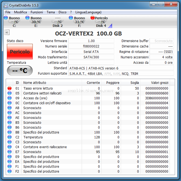Open the Funzioni menu
Image resolution: width=181 pixels, height=181 pixels.
37,12
